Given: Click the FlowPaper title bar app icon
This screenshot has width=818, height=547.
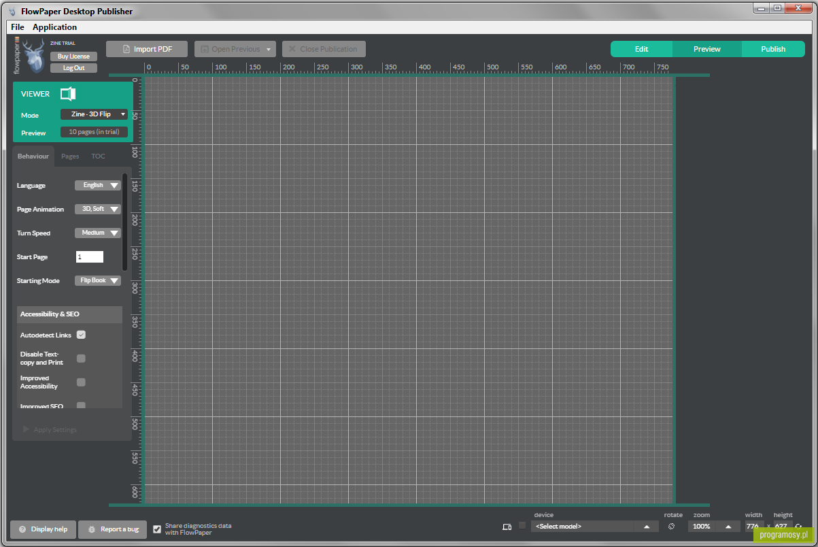Looking at the screenshot, I should (12, 11).
